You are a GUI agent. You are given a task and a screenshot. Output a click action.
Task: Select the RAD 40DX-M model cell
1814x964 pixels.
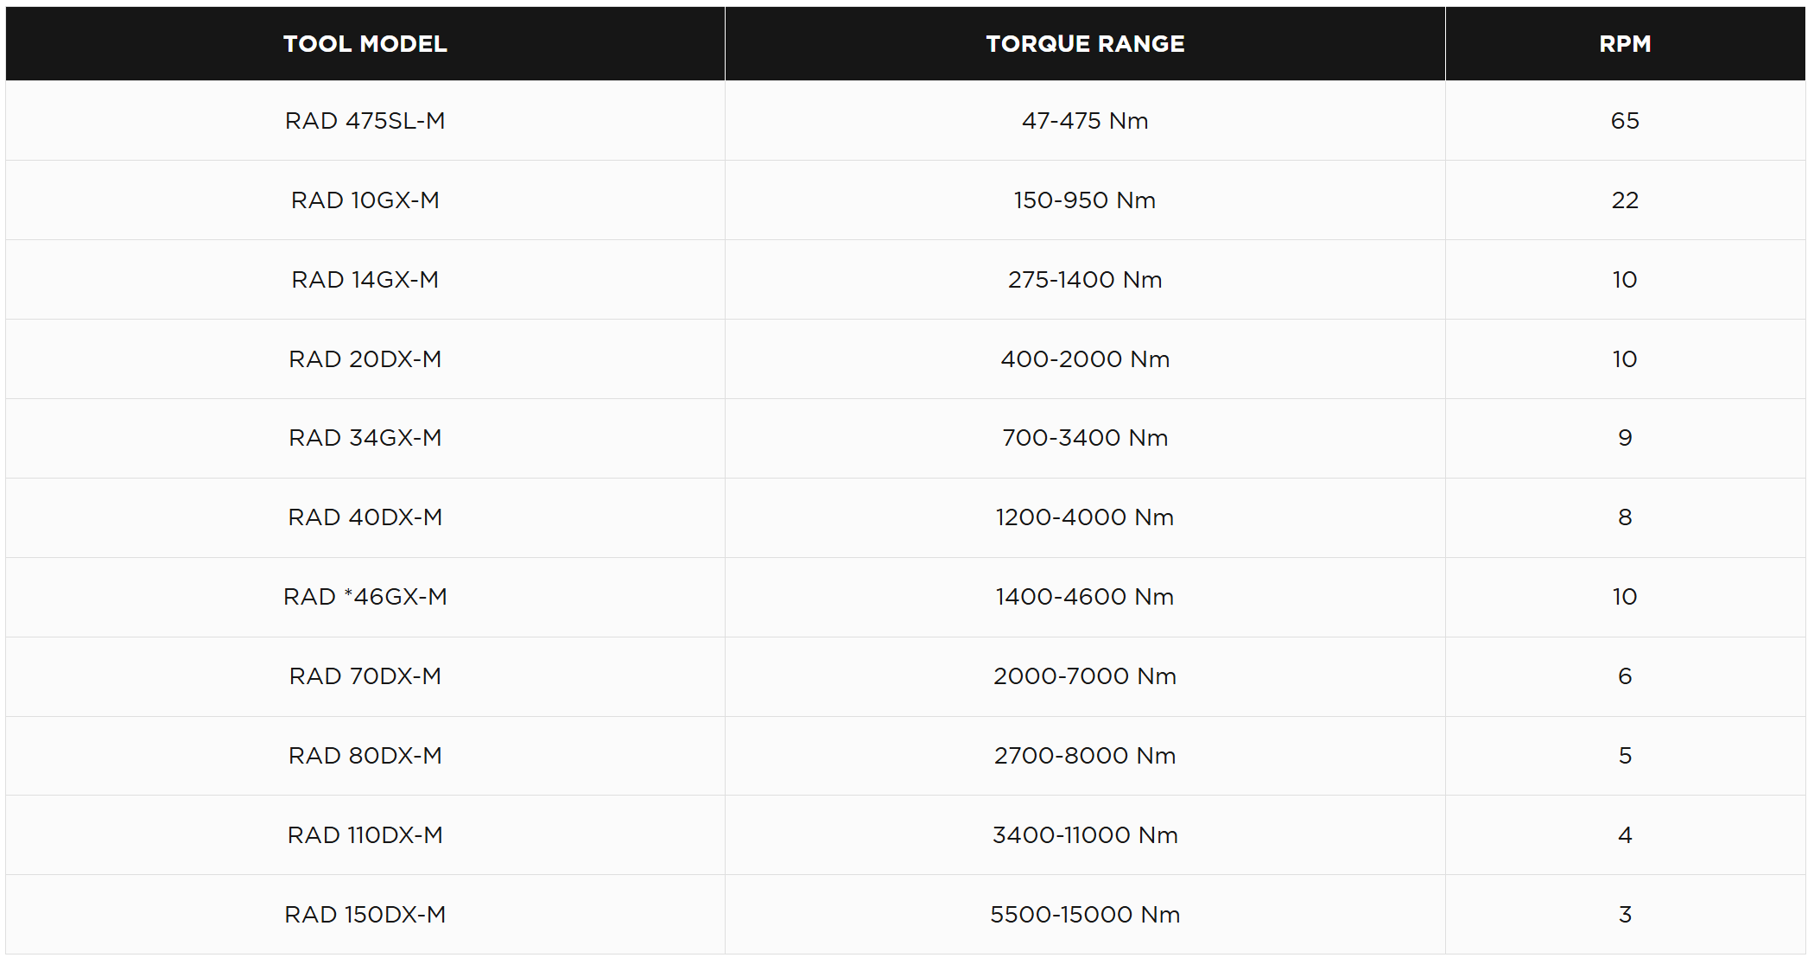pos(365,517)
